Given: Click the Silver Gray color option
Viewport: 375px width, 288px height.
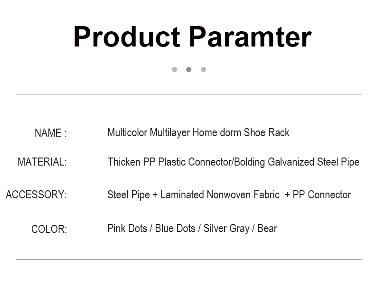Looking at the screenshot, I should point(226,229).
